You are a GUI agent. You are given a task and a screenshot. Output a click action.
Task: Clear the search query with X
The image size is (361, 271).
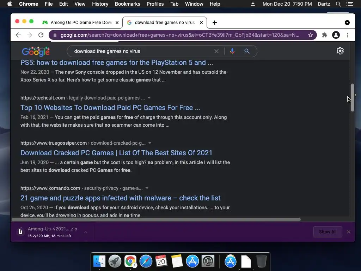tap(216, 51)
